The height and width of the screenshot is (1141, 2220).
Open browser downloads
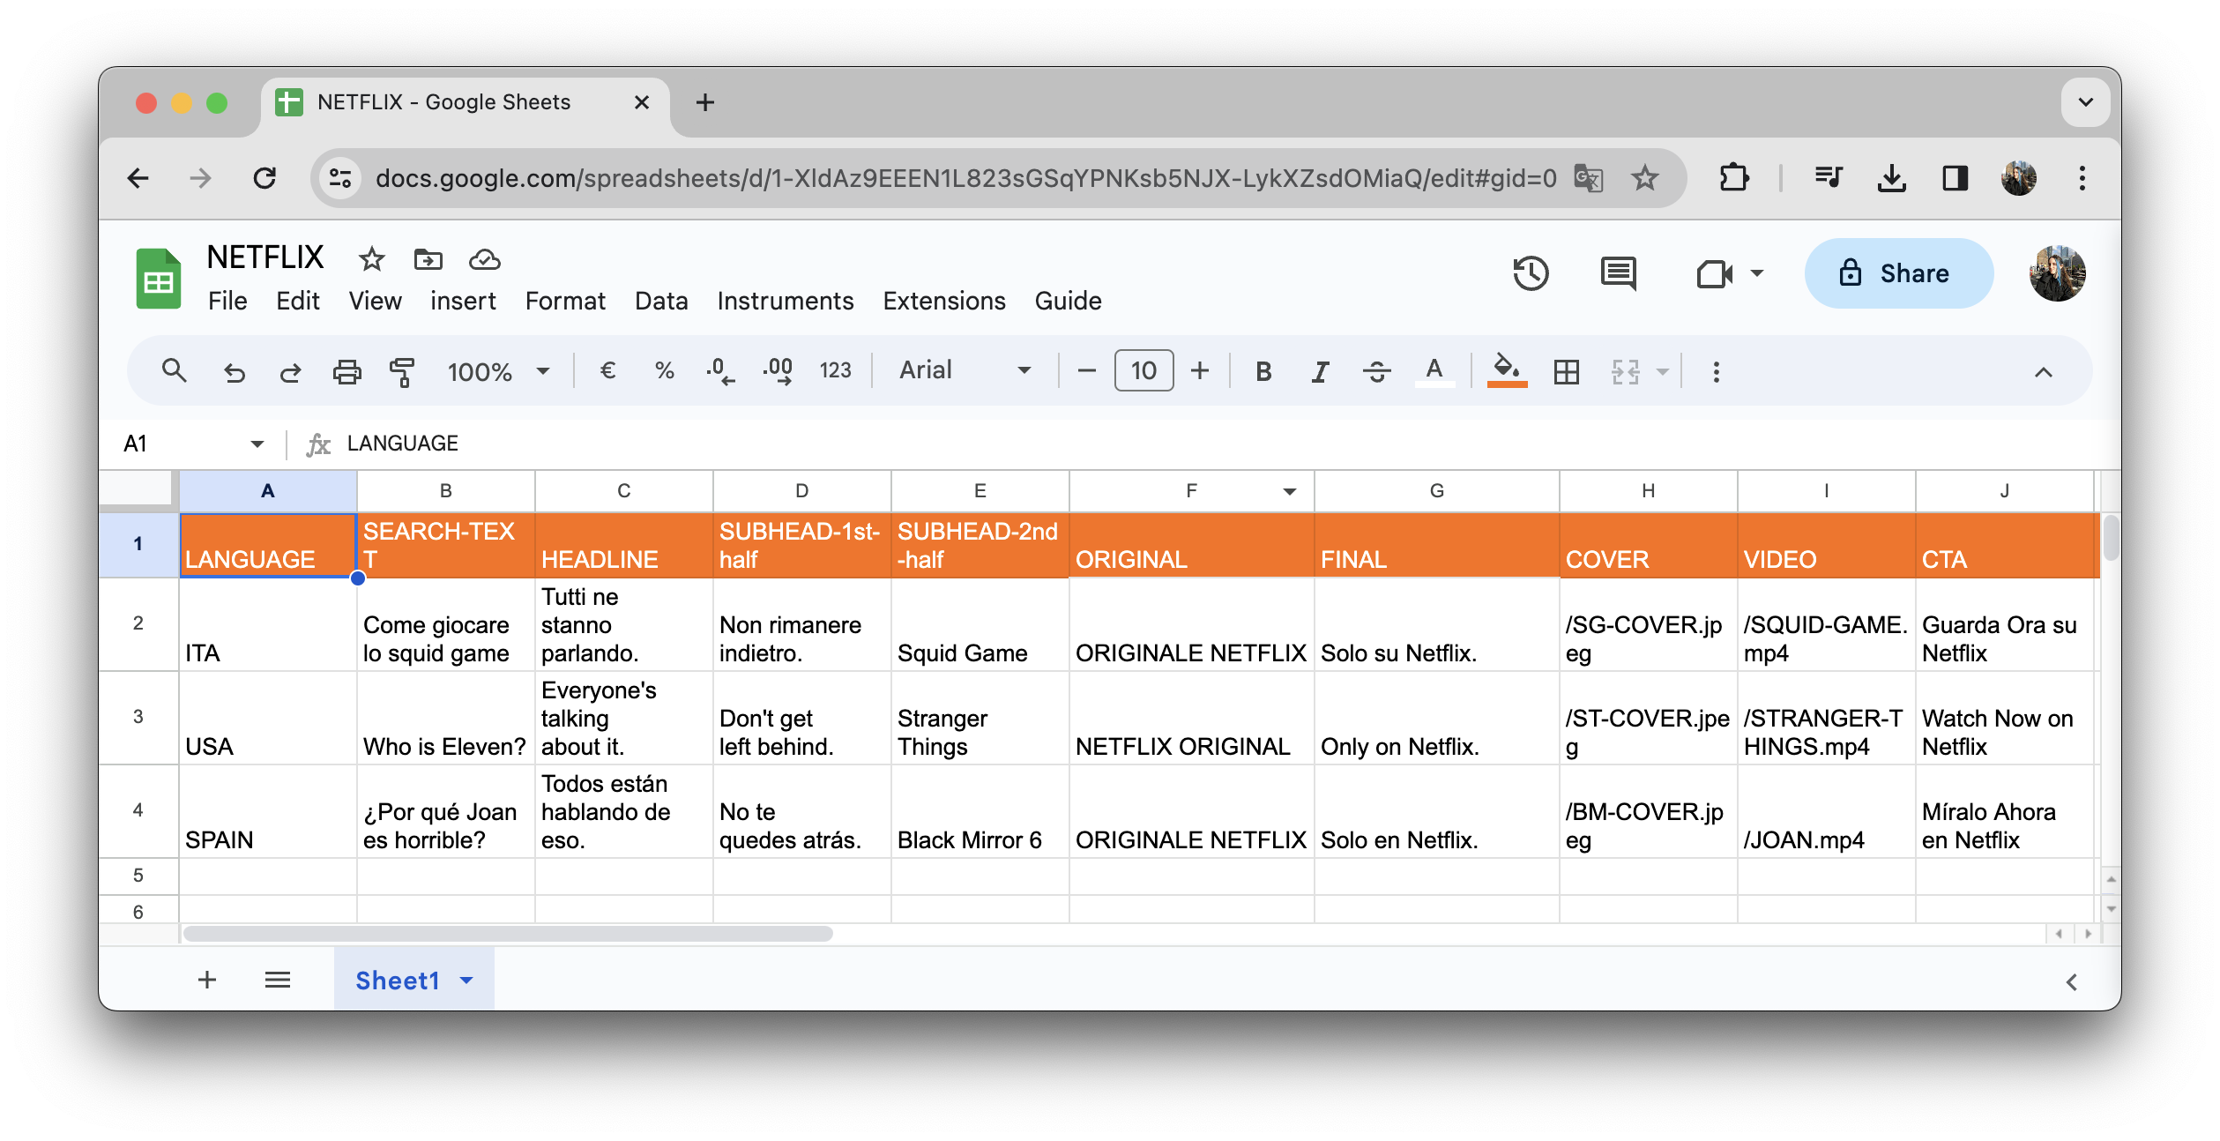(x=1891, y=179)
